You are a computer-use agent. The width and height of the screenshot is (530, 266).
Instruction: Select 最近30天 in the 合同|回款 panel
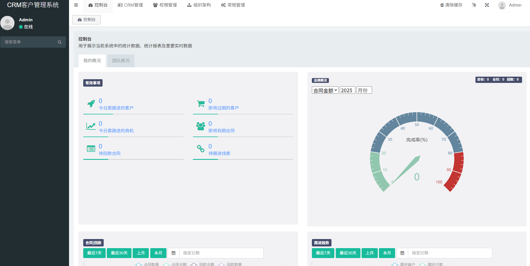(x=119, y=253)
